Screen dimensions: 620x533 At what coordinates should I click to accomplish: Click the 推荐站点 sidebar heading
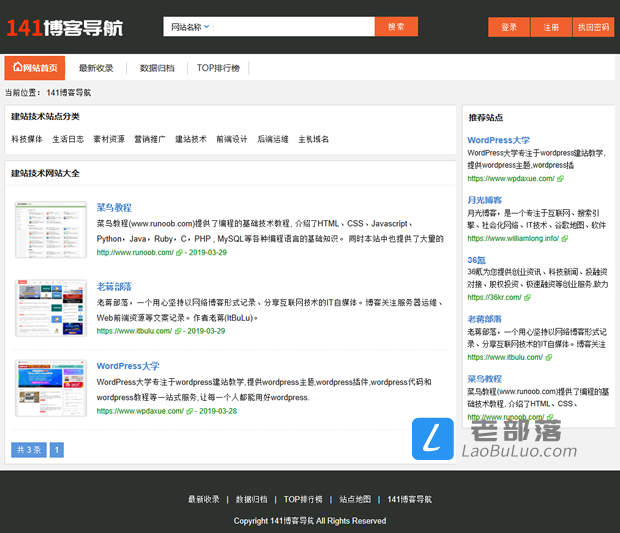click(486, 118)
